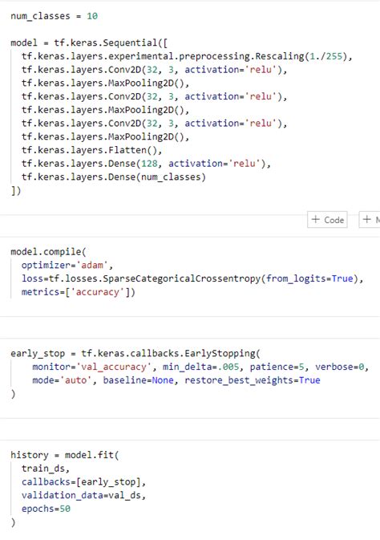Click the tf.keras.layers.Flatten() line
Viewport: 380px width, 540px height.
pyautogui.click(x=91, y=150)
